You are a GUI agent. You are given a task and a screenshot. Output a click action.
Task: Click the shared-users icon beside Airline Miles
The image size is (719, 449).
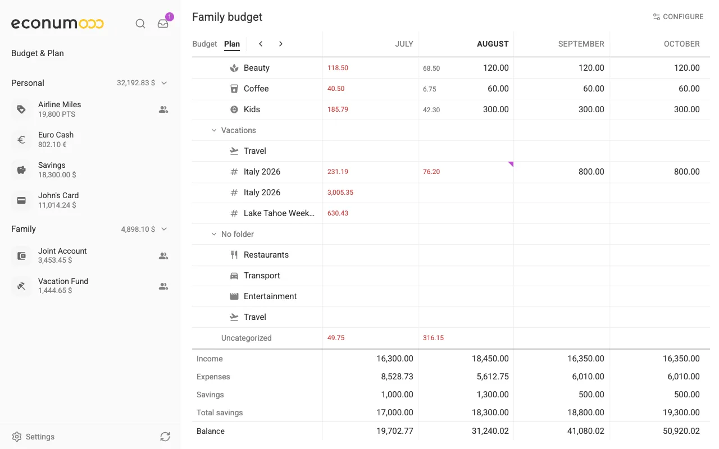click(x=163, y=110)
